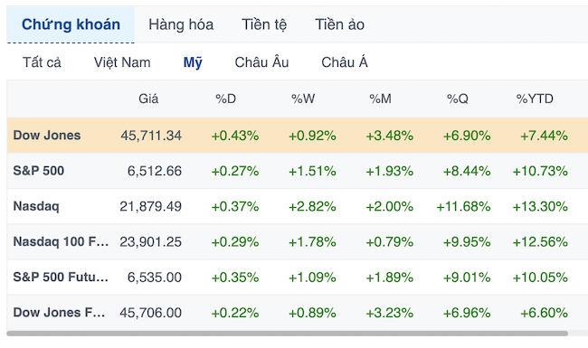Filter the list by Việt Nam
This screenshot has height=348, width=588.
click(122, 62)
